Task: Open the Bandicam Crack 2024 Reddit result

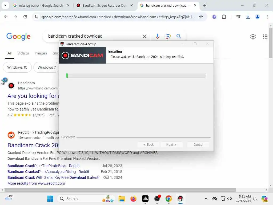Action: pos(33,145)
